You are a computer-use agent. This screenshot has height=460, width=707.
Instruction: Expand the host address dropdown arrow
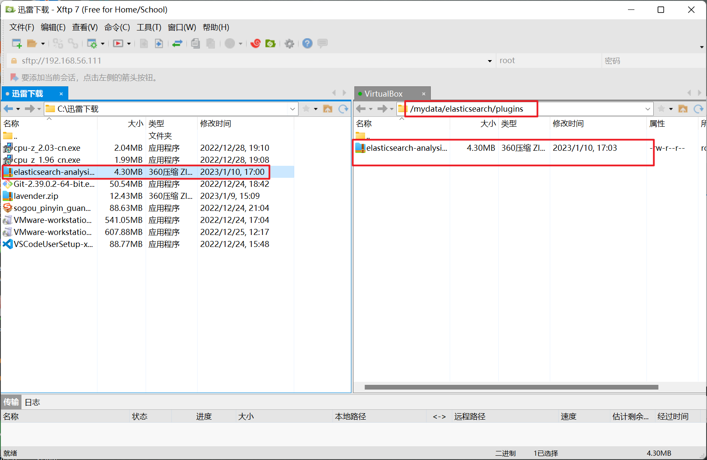click(x=490, y=61)
